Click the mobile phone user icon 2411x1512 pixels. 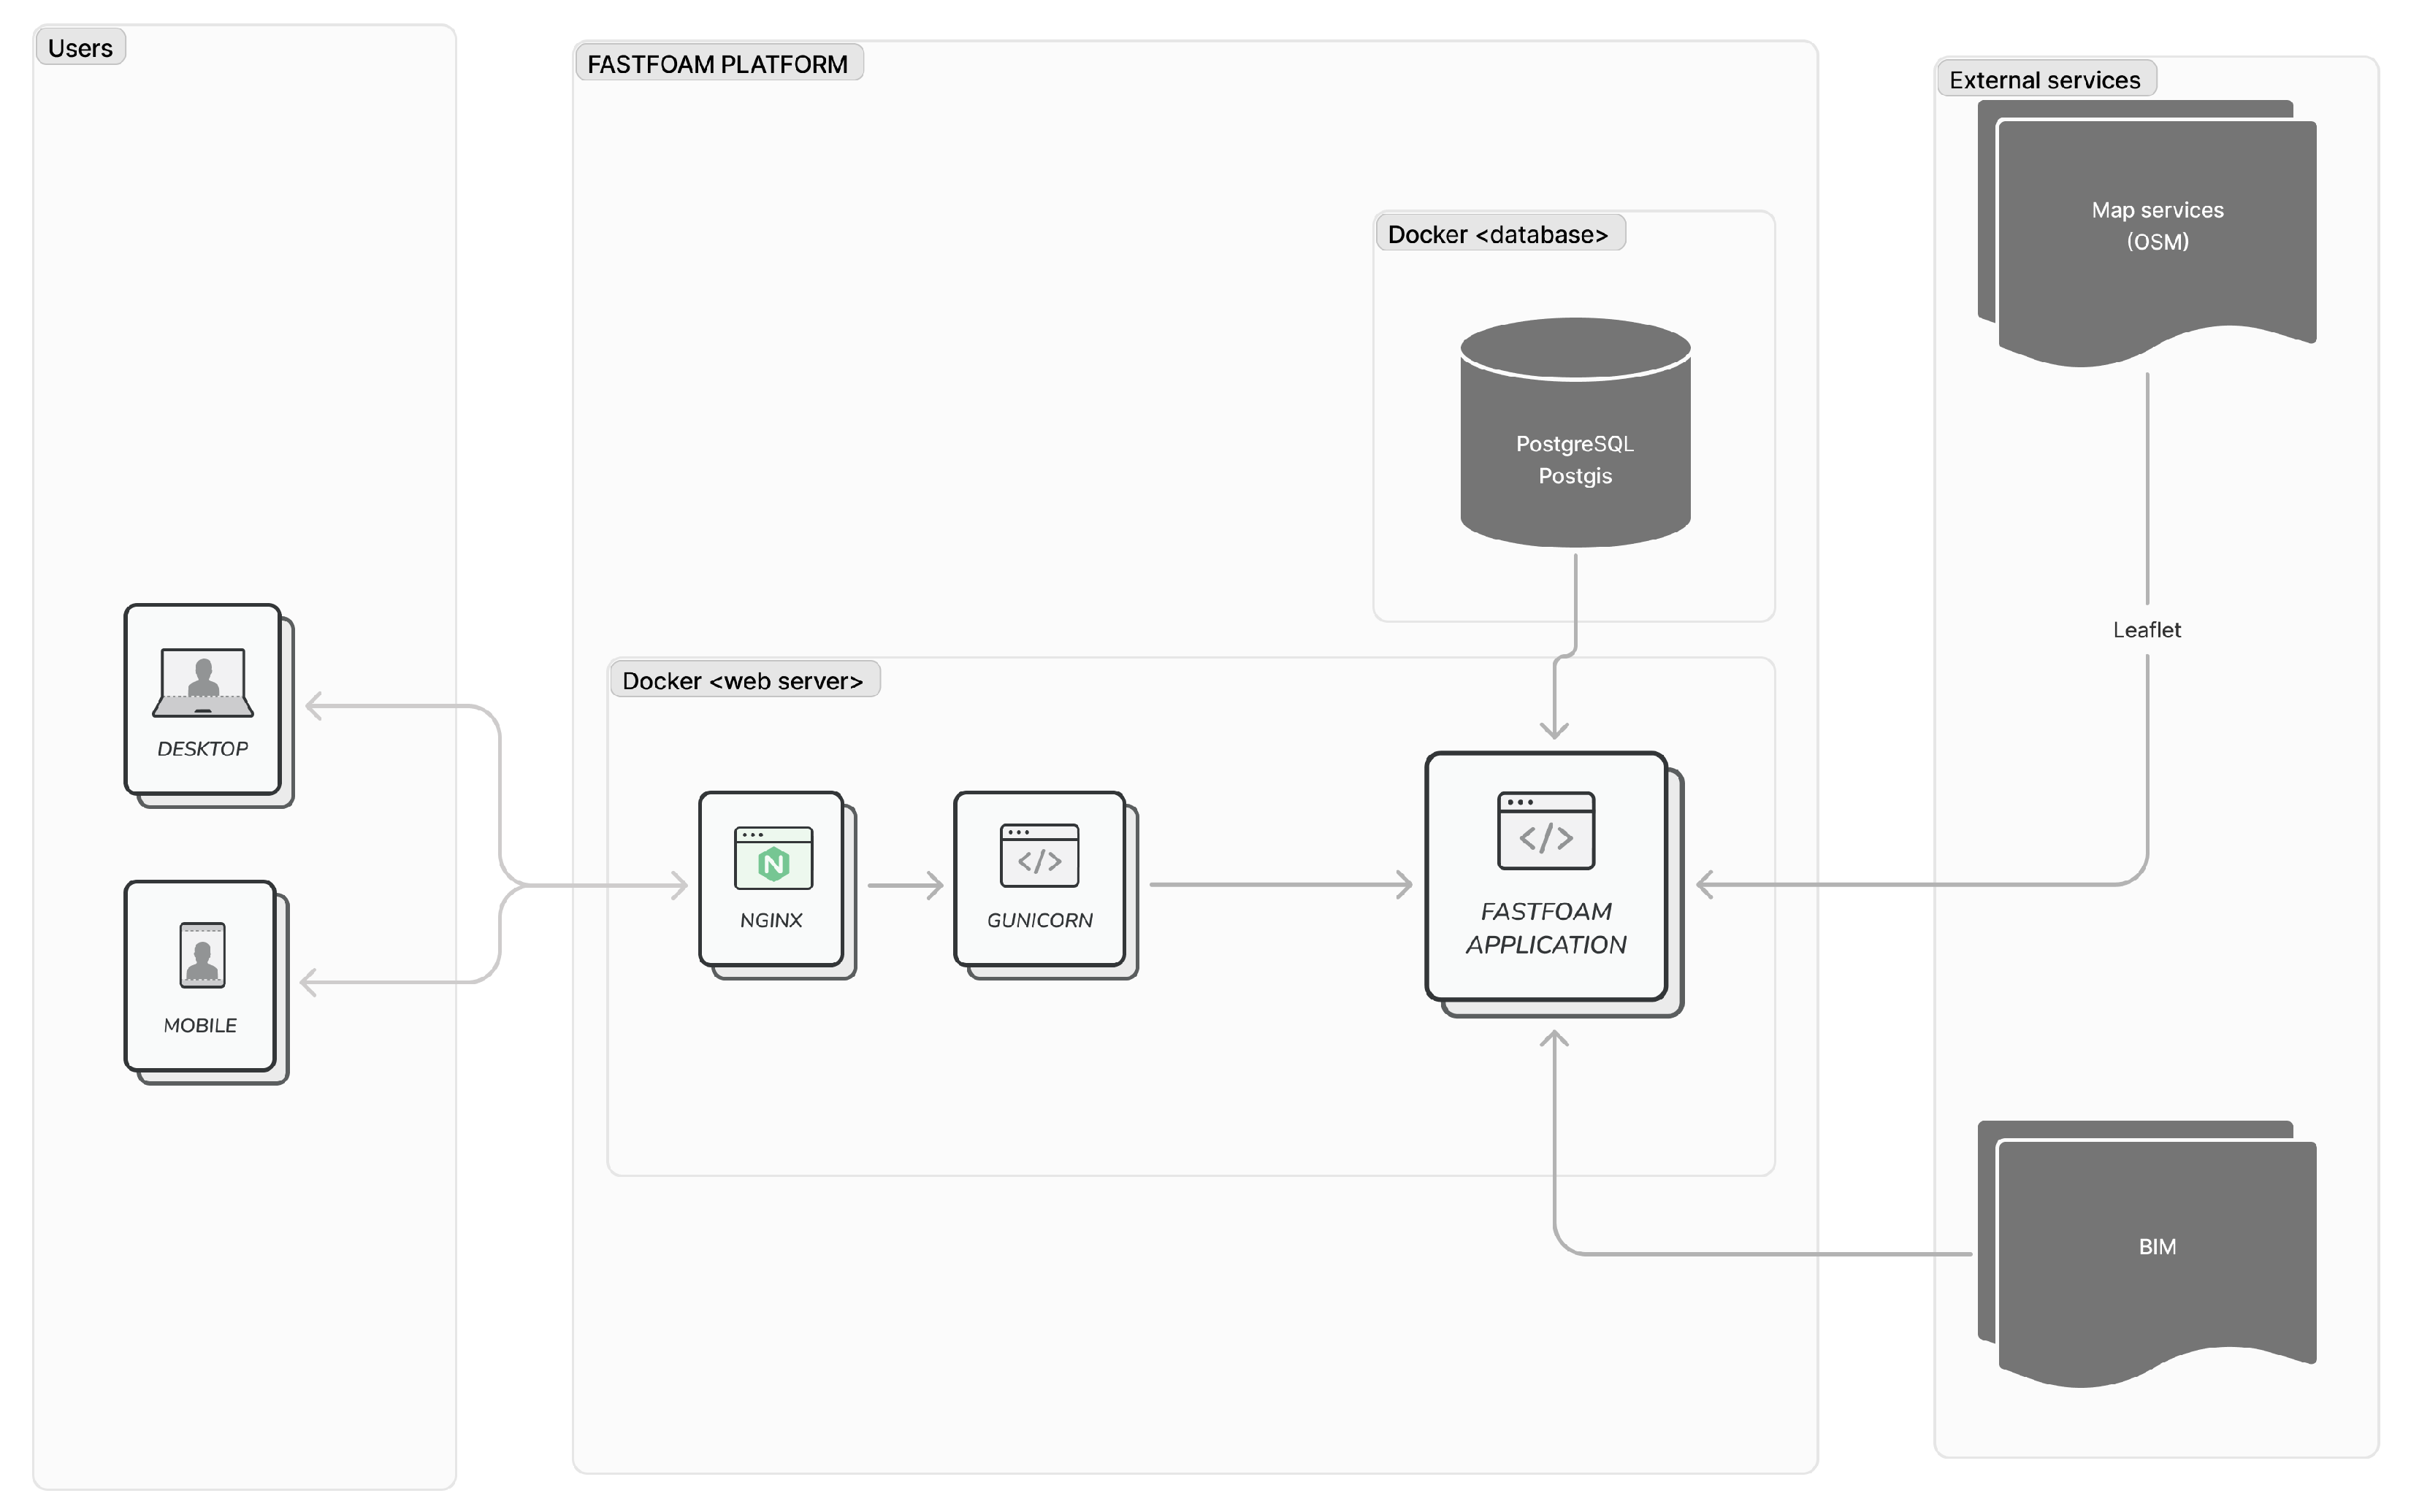pyautogui.click(x=202, y=955)
